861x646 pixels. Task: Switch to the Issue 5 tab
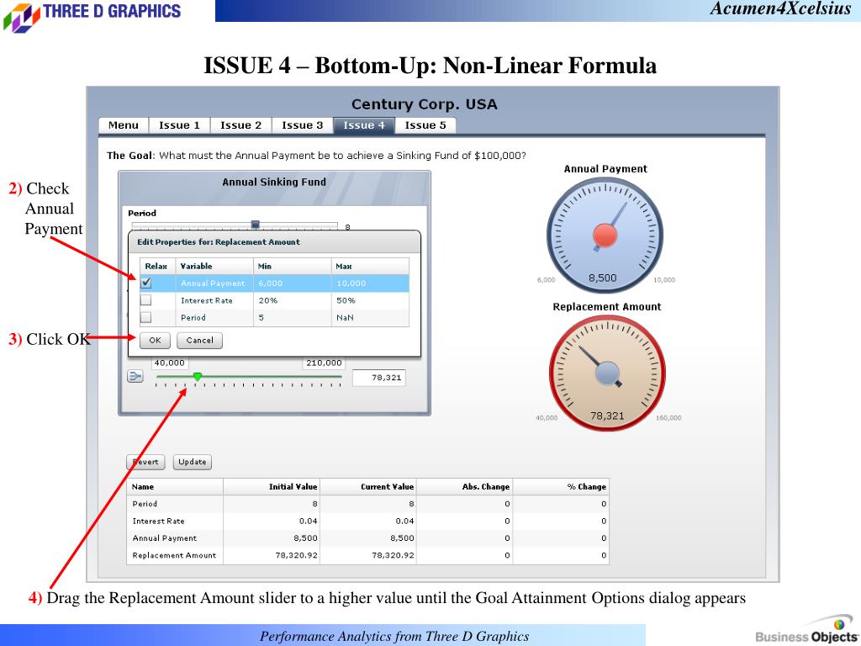[x=425, y=125]
